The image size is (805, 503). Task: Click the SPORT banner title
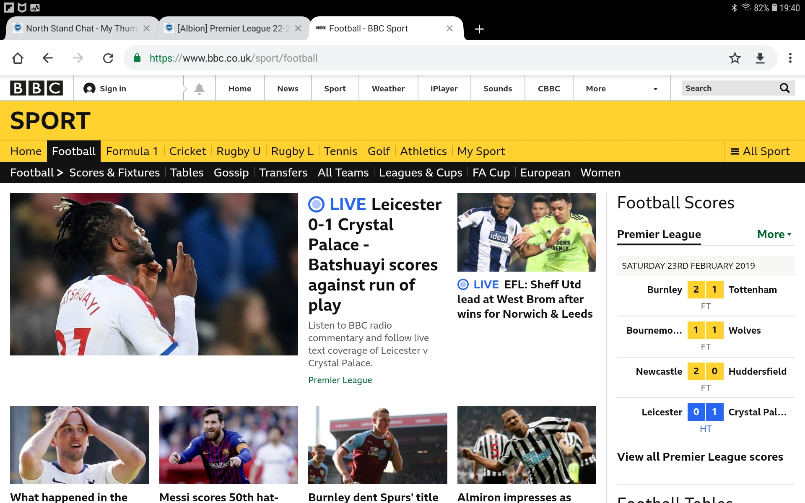(x=50, y=121)
